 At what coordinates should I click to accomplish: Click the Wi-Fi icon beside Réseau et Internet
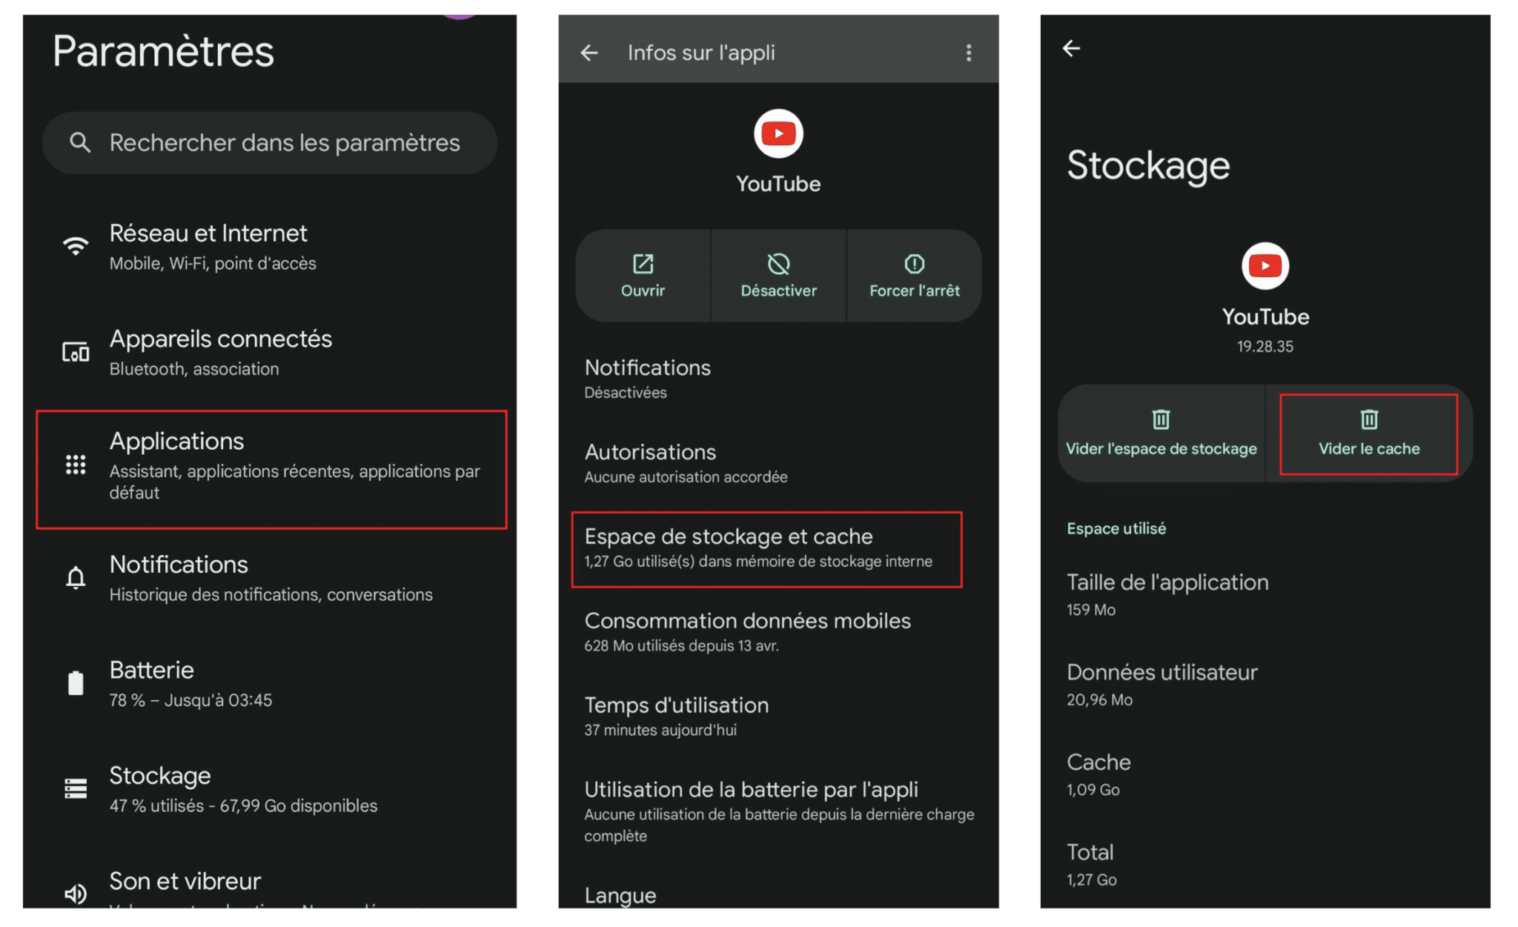coord(76,247)
